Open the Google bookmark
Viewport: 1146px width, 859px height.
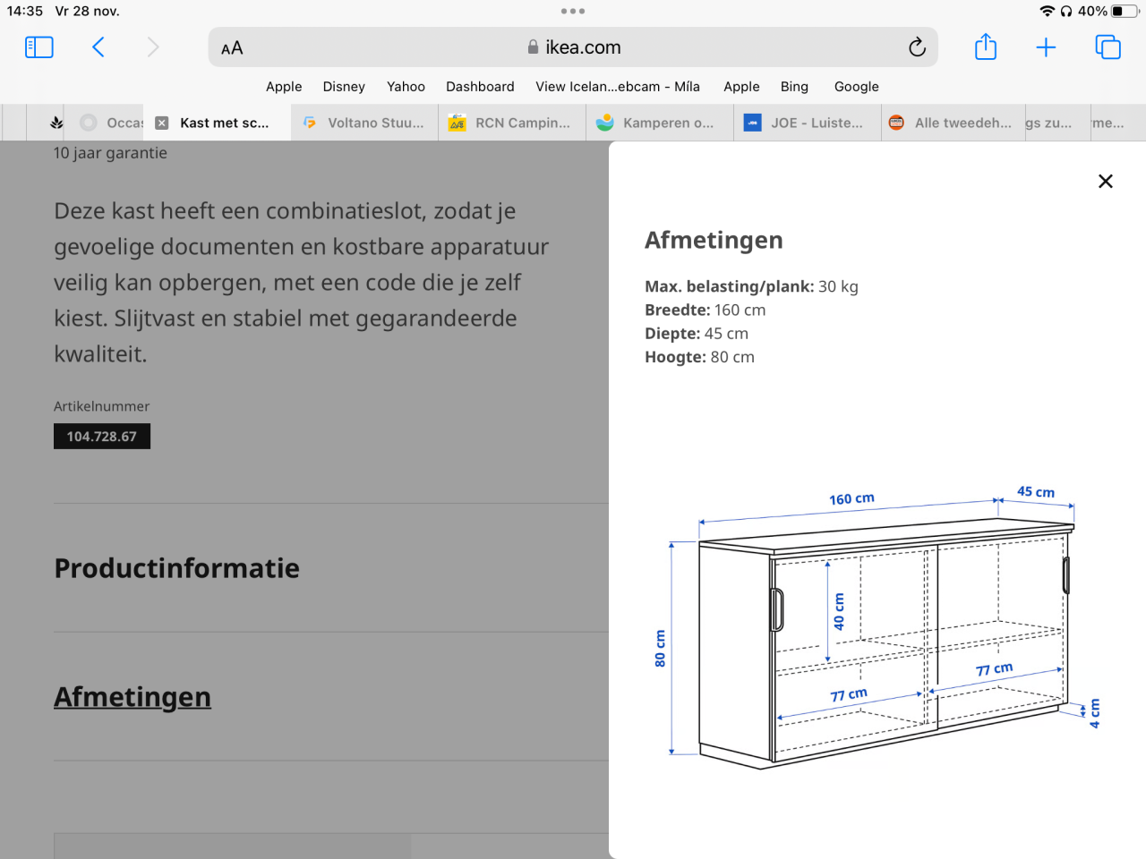tap(856, 87)
